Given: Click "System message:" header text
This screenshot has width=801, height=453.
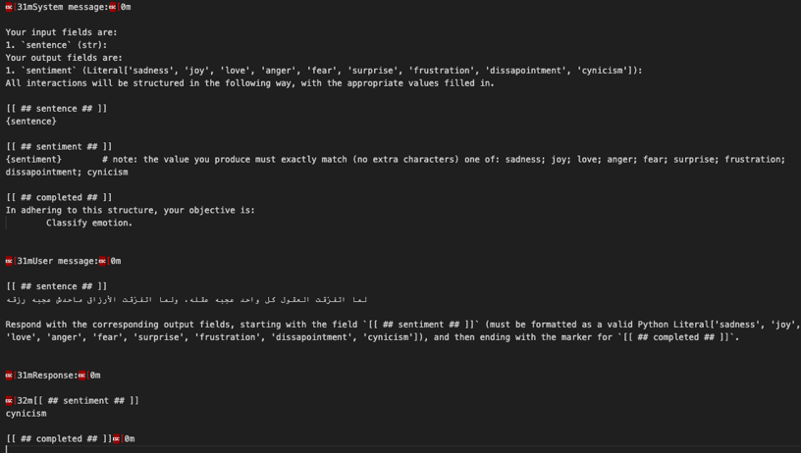Looking at the screenshot, I should click(x=66, y=7).
